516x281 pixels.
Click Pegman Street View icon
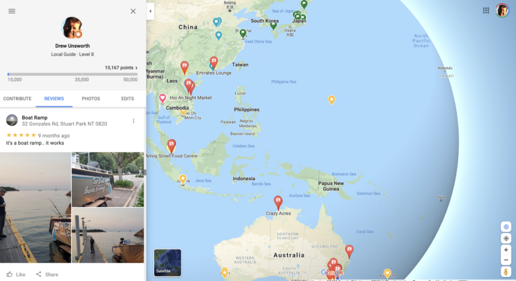coord(506,272)
